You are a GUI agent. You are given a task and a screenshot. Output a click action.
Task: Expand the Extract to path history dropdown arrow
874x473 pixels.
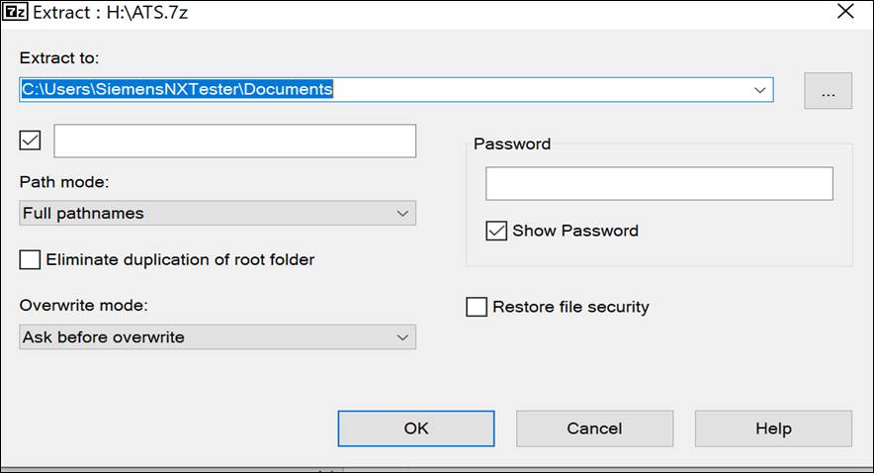(759, 90)
